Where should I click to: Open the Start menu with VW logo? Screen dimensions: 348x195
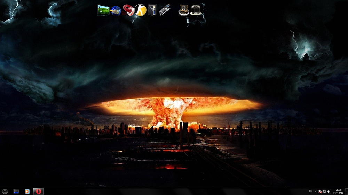coord(5,191)
